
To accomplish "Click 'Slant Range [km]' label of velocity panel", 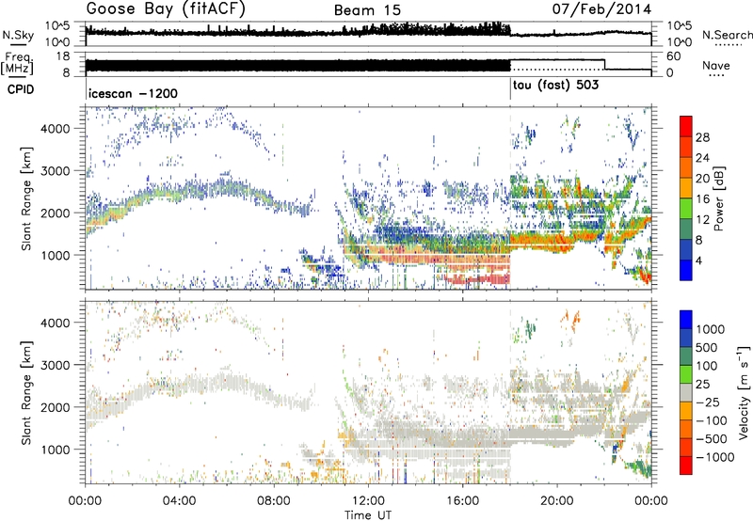I will (26, 393).
